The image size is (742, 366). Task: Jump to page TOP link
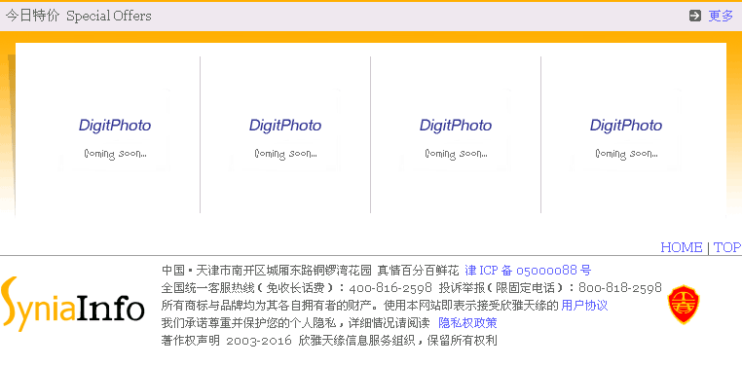click(727, 247)
